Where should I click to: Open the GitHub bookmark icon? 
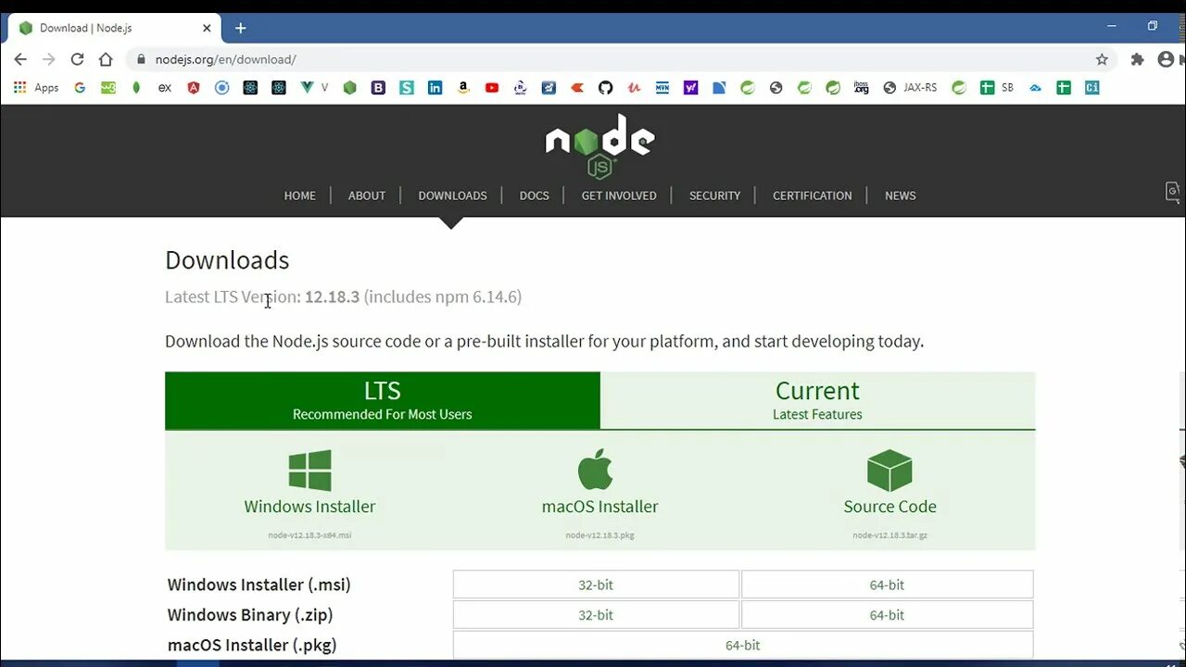(605, 88)
